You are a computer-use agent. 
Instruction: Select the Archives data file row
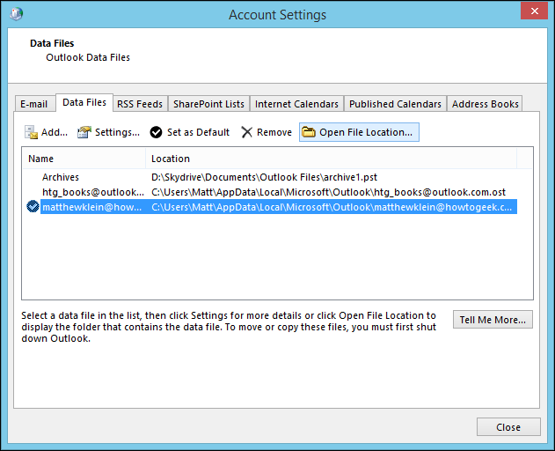[x=61, y=177]
